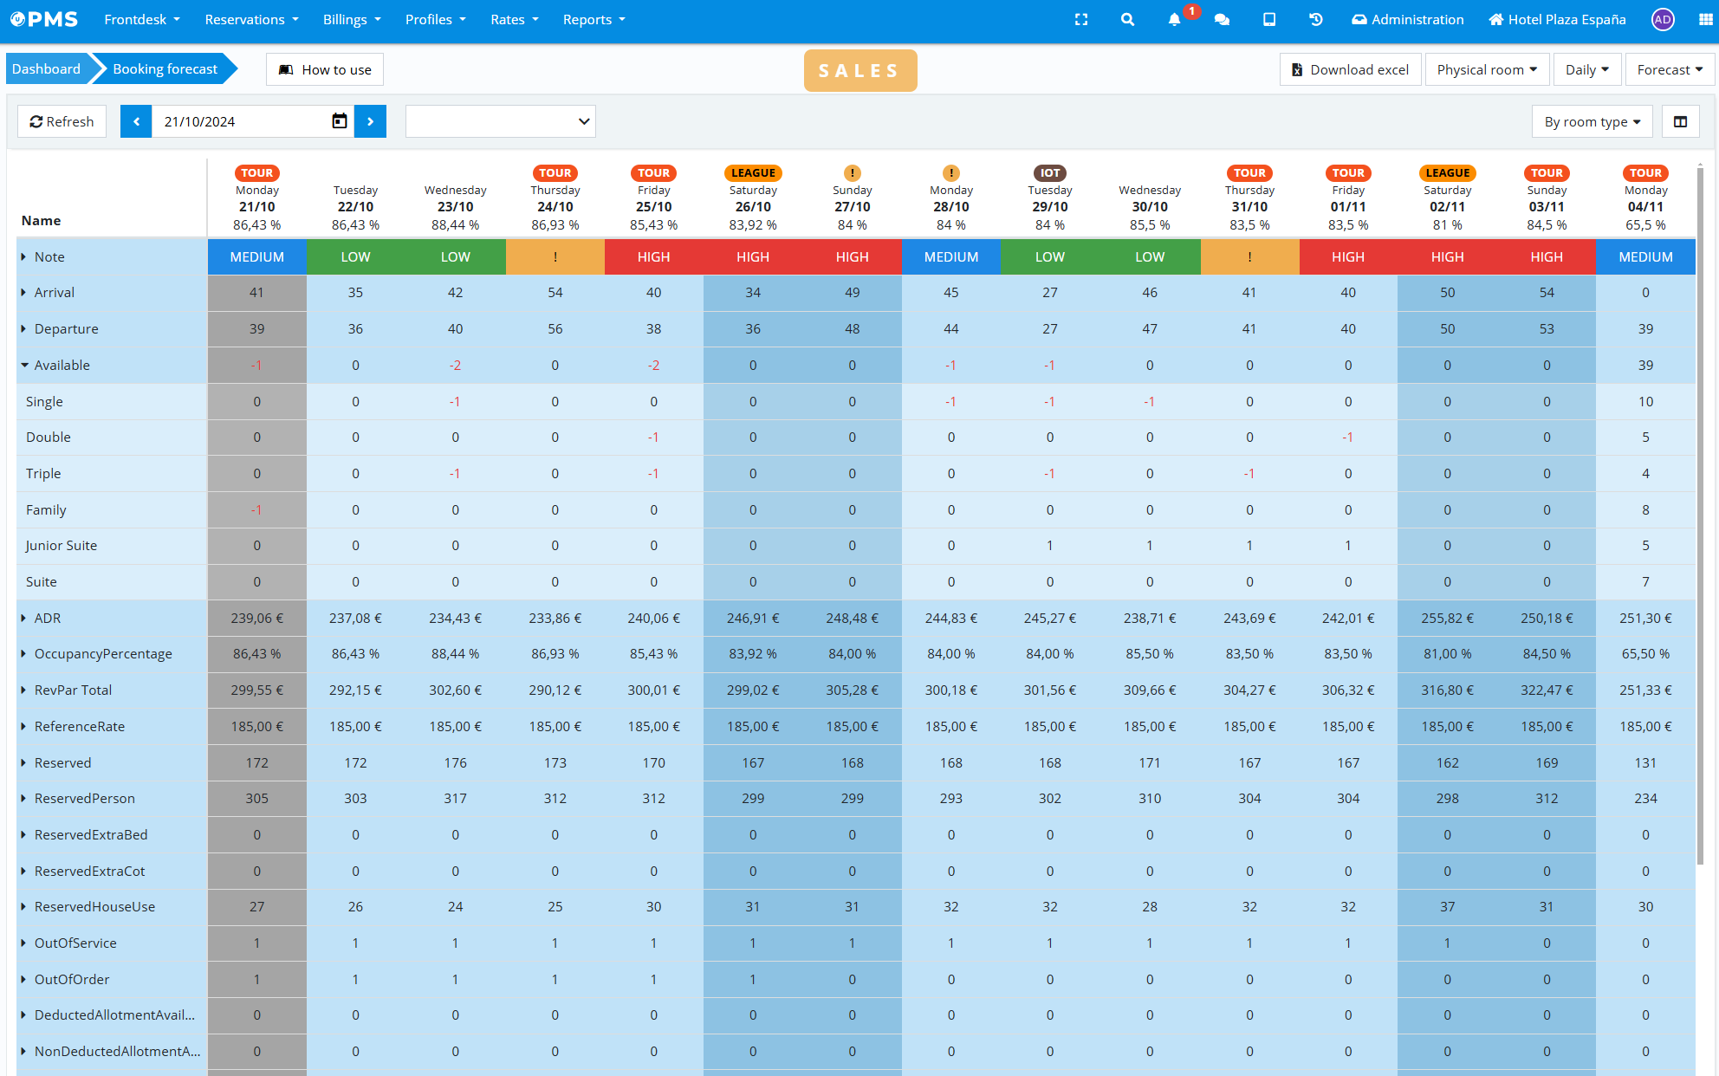Click the fullscreen expand icon
The height and width of the screenshot is (1076, 1719).
(x=1081, y=19)
